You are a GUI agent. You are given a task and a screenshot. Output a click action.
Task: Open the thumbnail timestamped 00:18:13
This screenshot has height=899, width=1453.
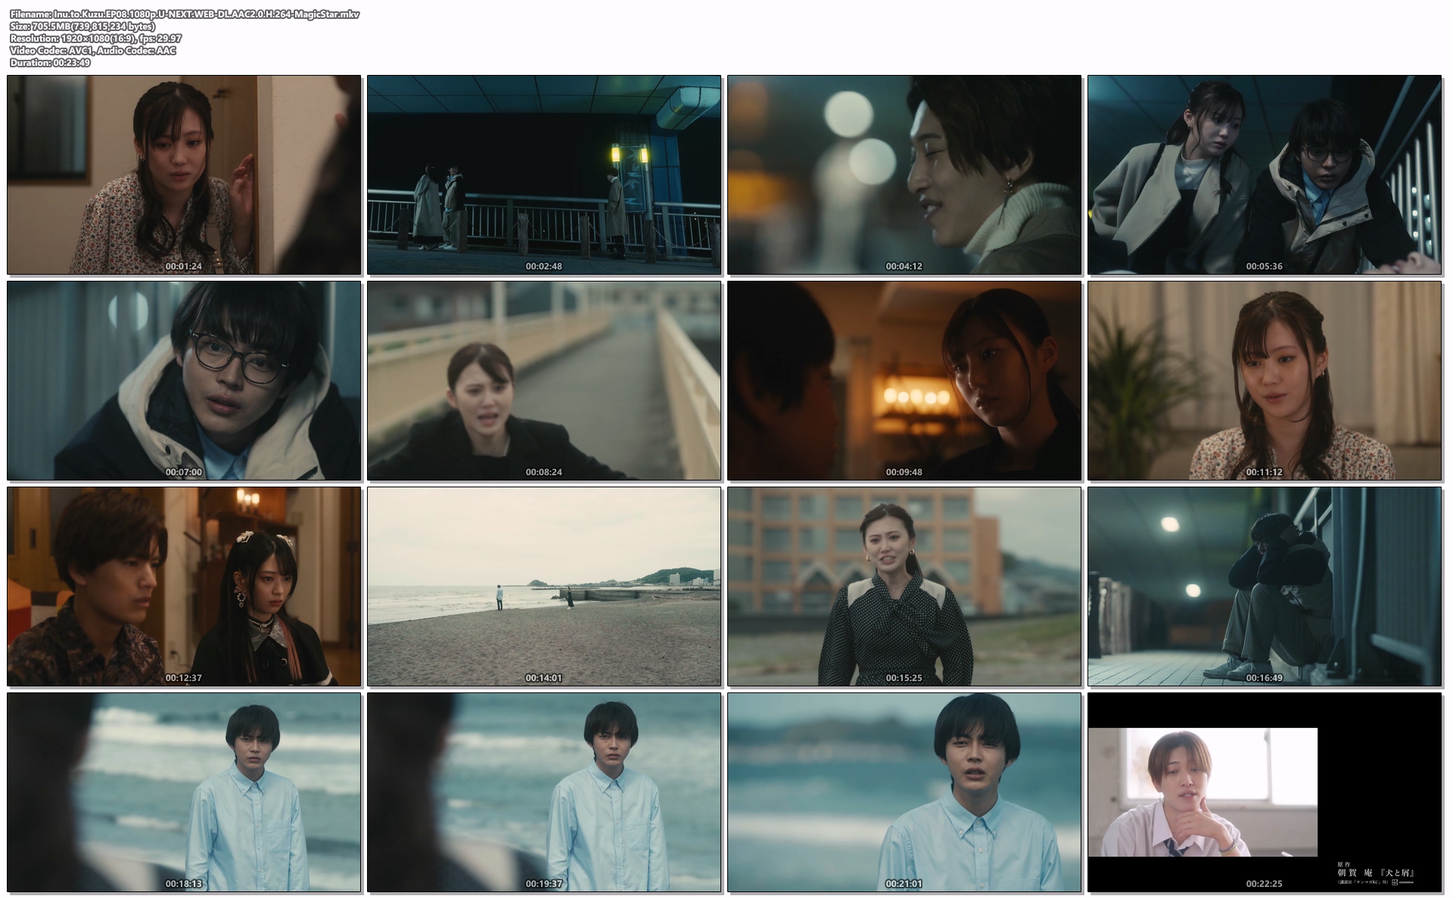(184, 792)
